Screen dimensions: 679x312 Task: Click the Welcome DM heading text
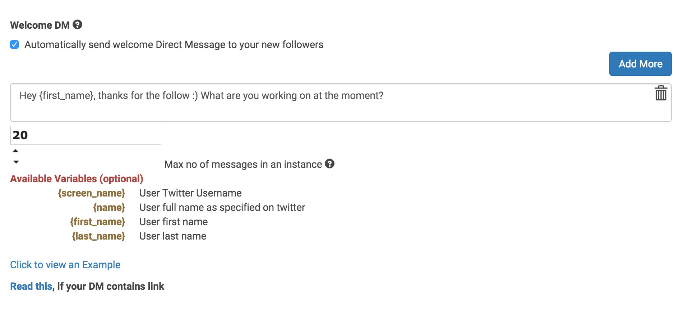40,25
